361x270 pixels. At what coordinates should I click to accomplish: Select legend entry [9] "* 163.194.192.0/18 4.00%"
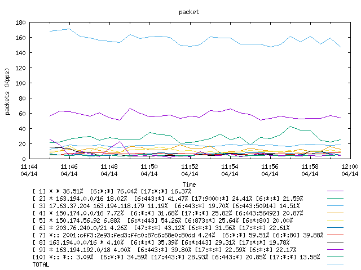tap(164, 250)
